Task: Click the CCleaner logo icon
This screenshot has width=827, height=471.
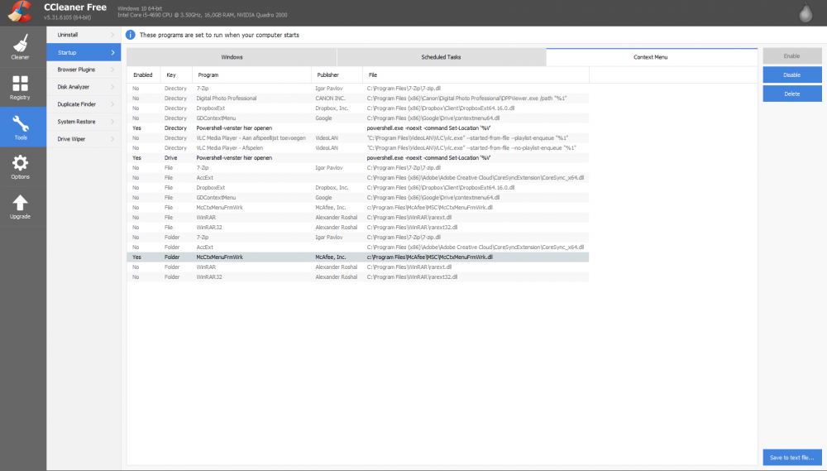Action: [20, 12]
